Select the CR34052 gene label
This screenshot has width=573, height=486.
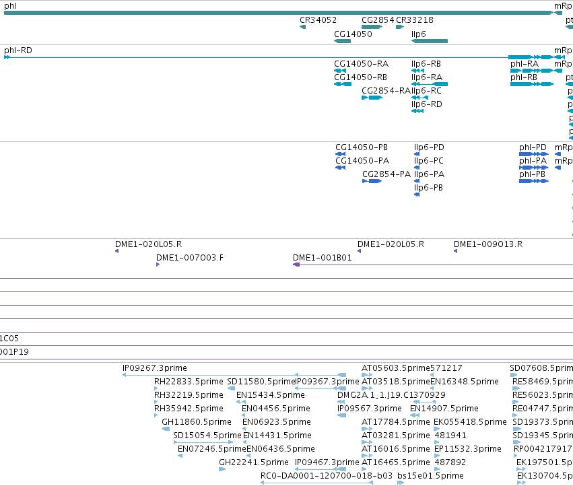coord(318,20)
